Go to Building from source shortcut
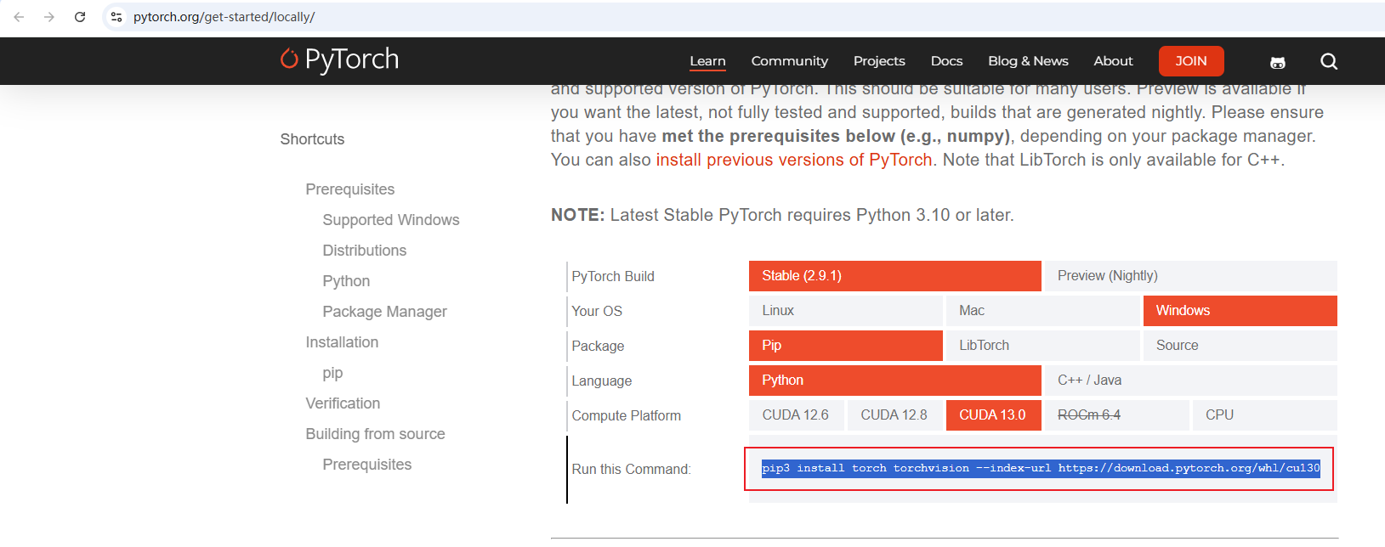 [375, 434]
